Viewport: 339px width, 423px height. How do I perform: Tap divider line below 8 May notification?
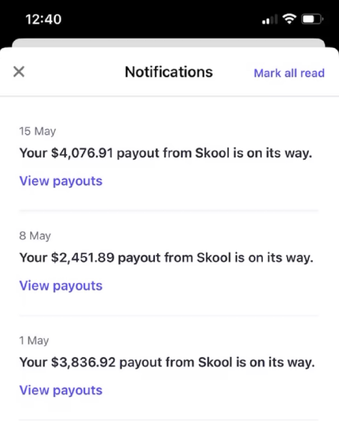pyautogui.click(x=169, y=315)
